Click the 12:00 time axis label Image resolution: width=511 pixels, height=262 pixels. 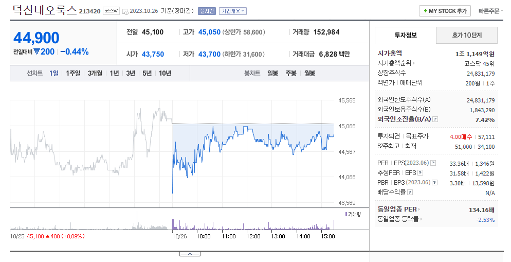253,236
